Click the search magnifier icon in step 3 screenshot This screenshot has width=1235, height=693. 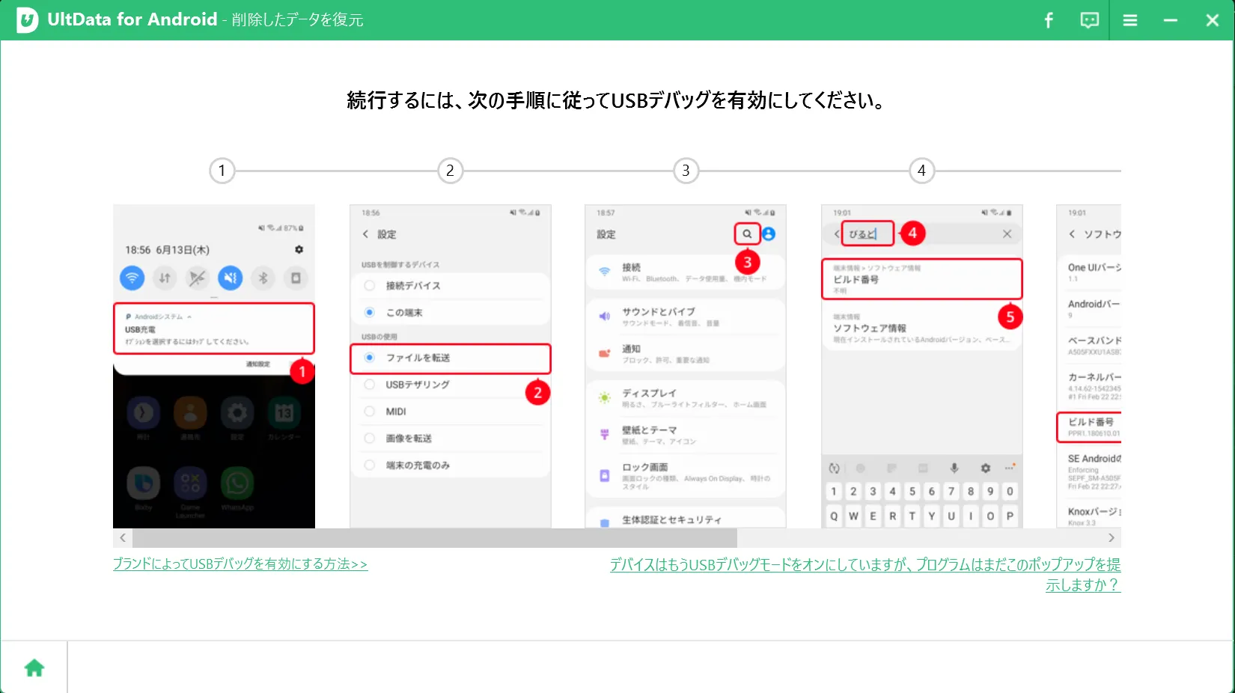point(746,233)
